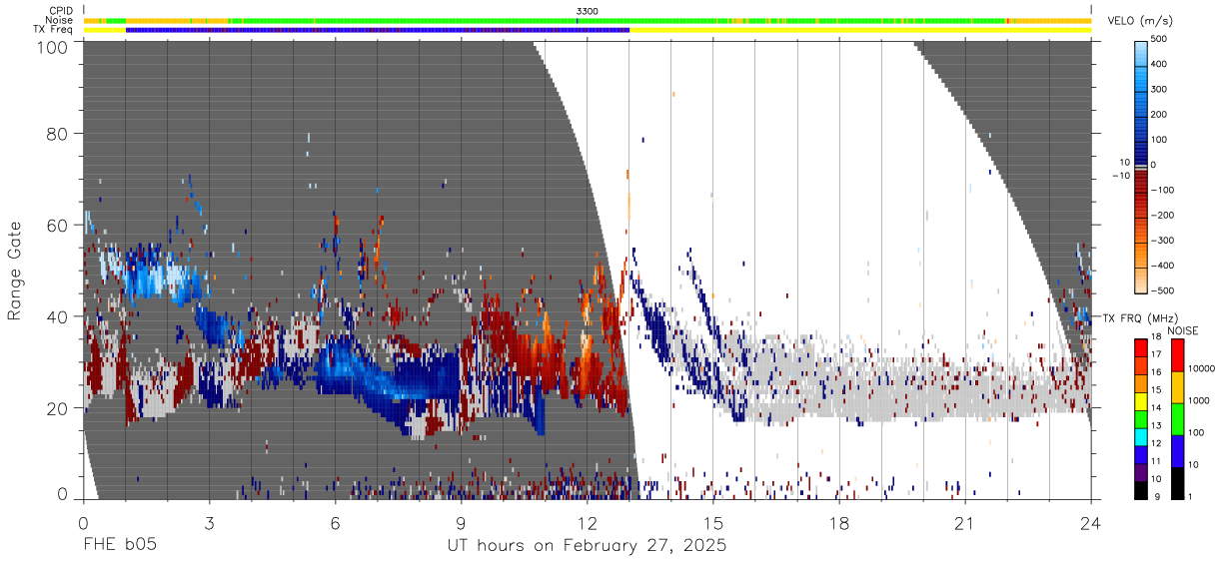Click the '1' tick on noise legend
Viewport: 1227px width, 566px height.
coord(1192,496)
